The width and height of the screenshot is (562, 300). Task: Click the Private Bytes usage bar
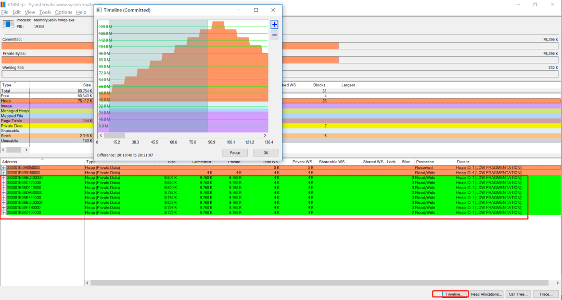280,60
